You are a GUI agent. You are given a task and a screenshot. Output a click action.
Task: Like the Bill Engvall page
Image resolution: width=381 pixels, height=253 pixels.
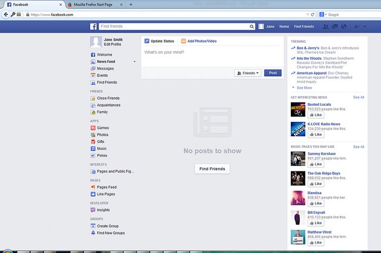316,223
